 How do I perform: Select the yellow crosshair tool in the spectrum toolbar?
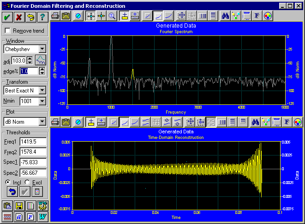point(102,16)
